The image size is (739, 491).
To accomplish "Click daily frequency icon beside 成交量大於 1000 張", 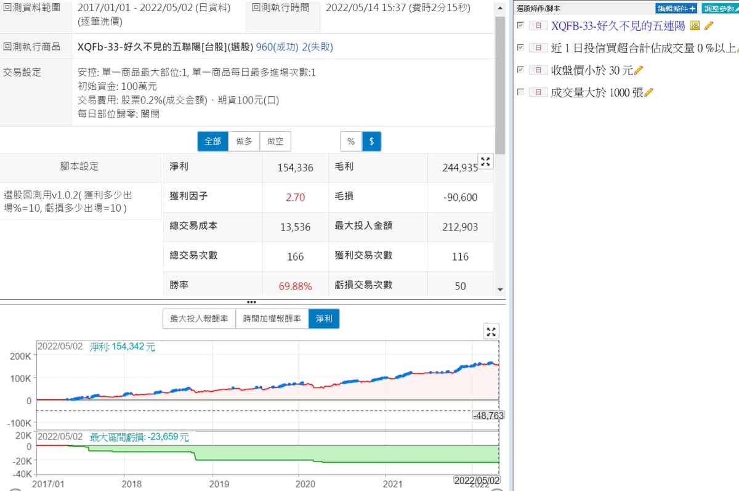I will 538,92.
